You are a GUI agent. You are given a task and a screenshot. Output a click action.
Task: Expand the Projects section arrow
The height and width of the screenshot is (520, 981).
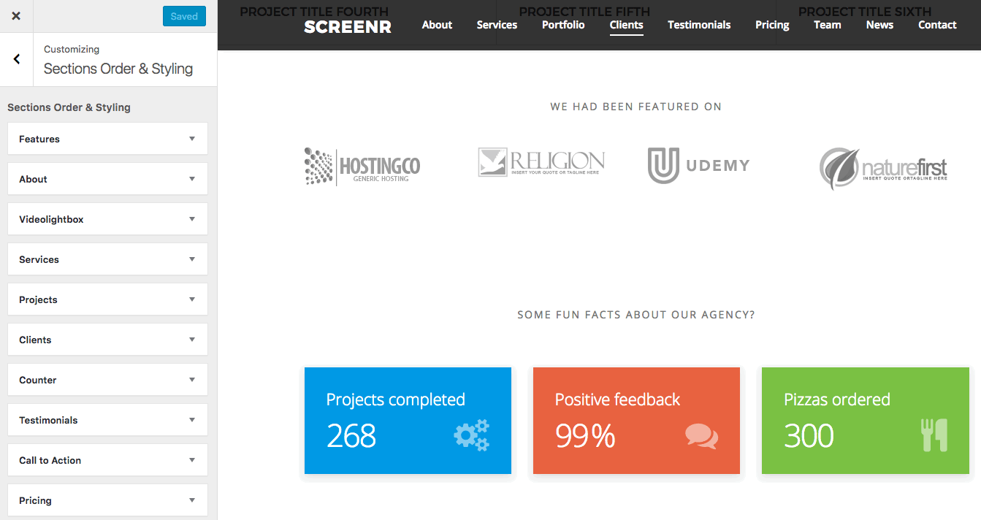192,299
